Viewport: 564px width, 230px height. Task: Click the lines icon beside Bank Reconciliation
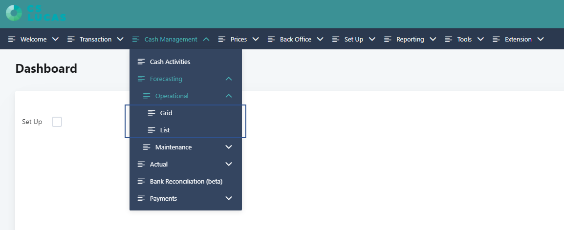coord(141,182)
